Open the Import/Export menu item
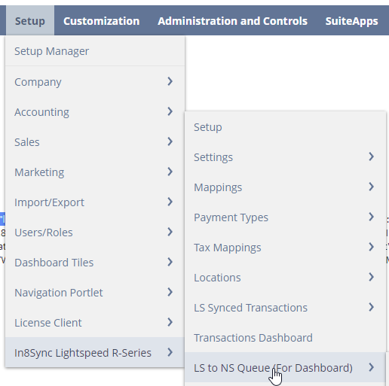Viewport: 389px width, 386px height. coord(95,202)
